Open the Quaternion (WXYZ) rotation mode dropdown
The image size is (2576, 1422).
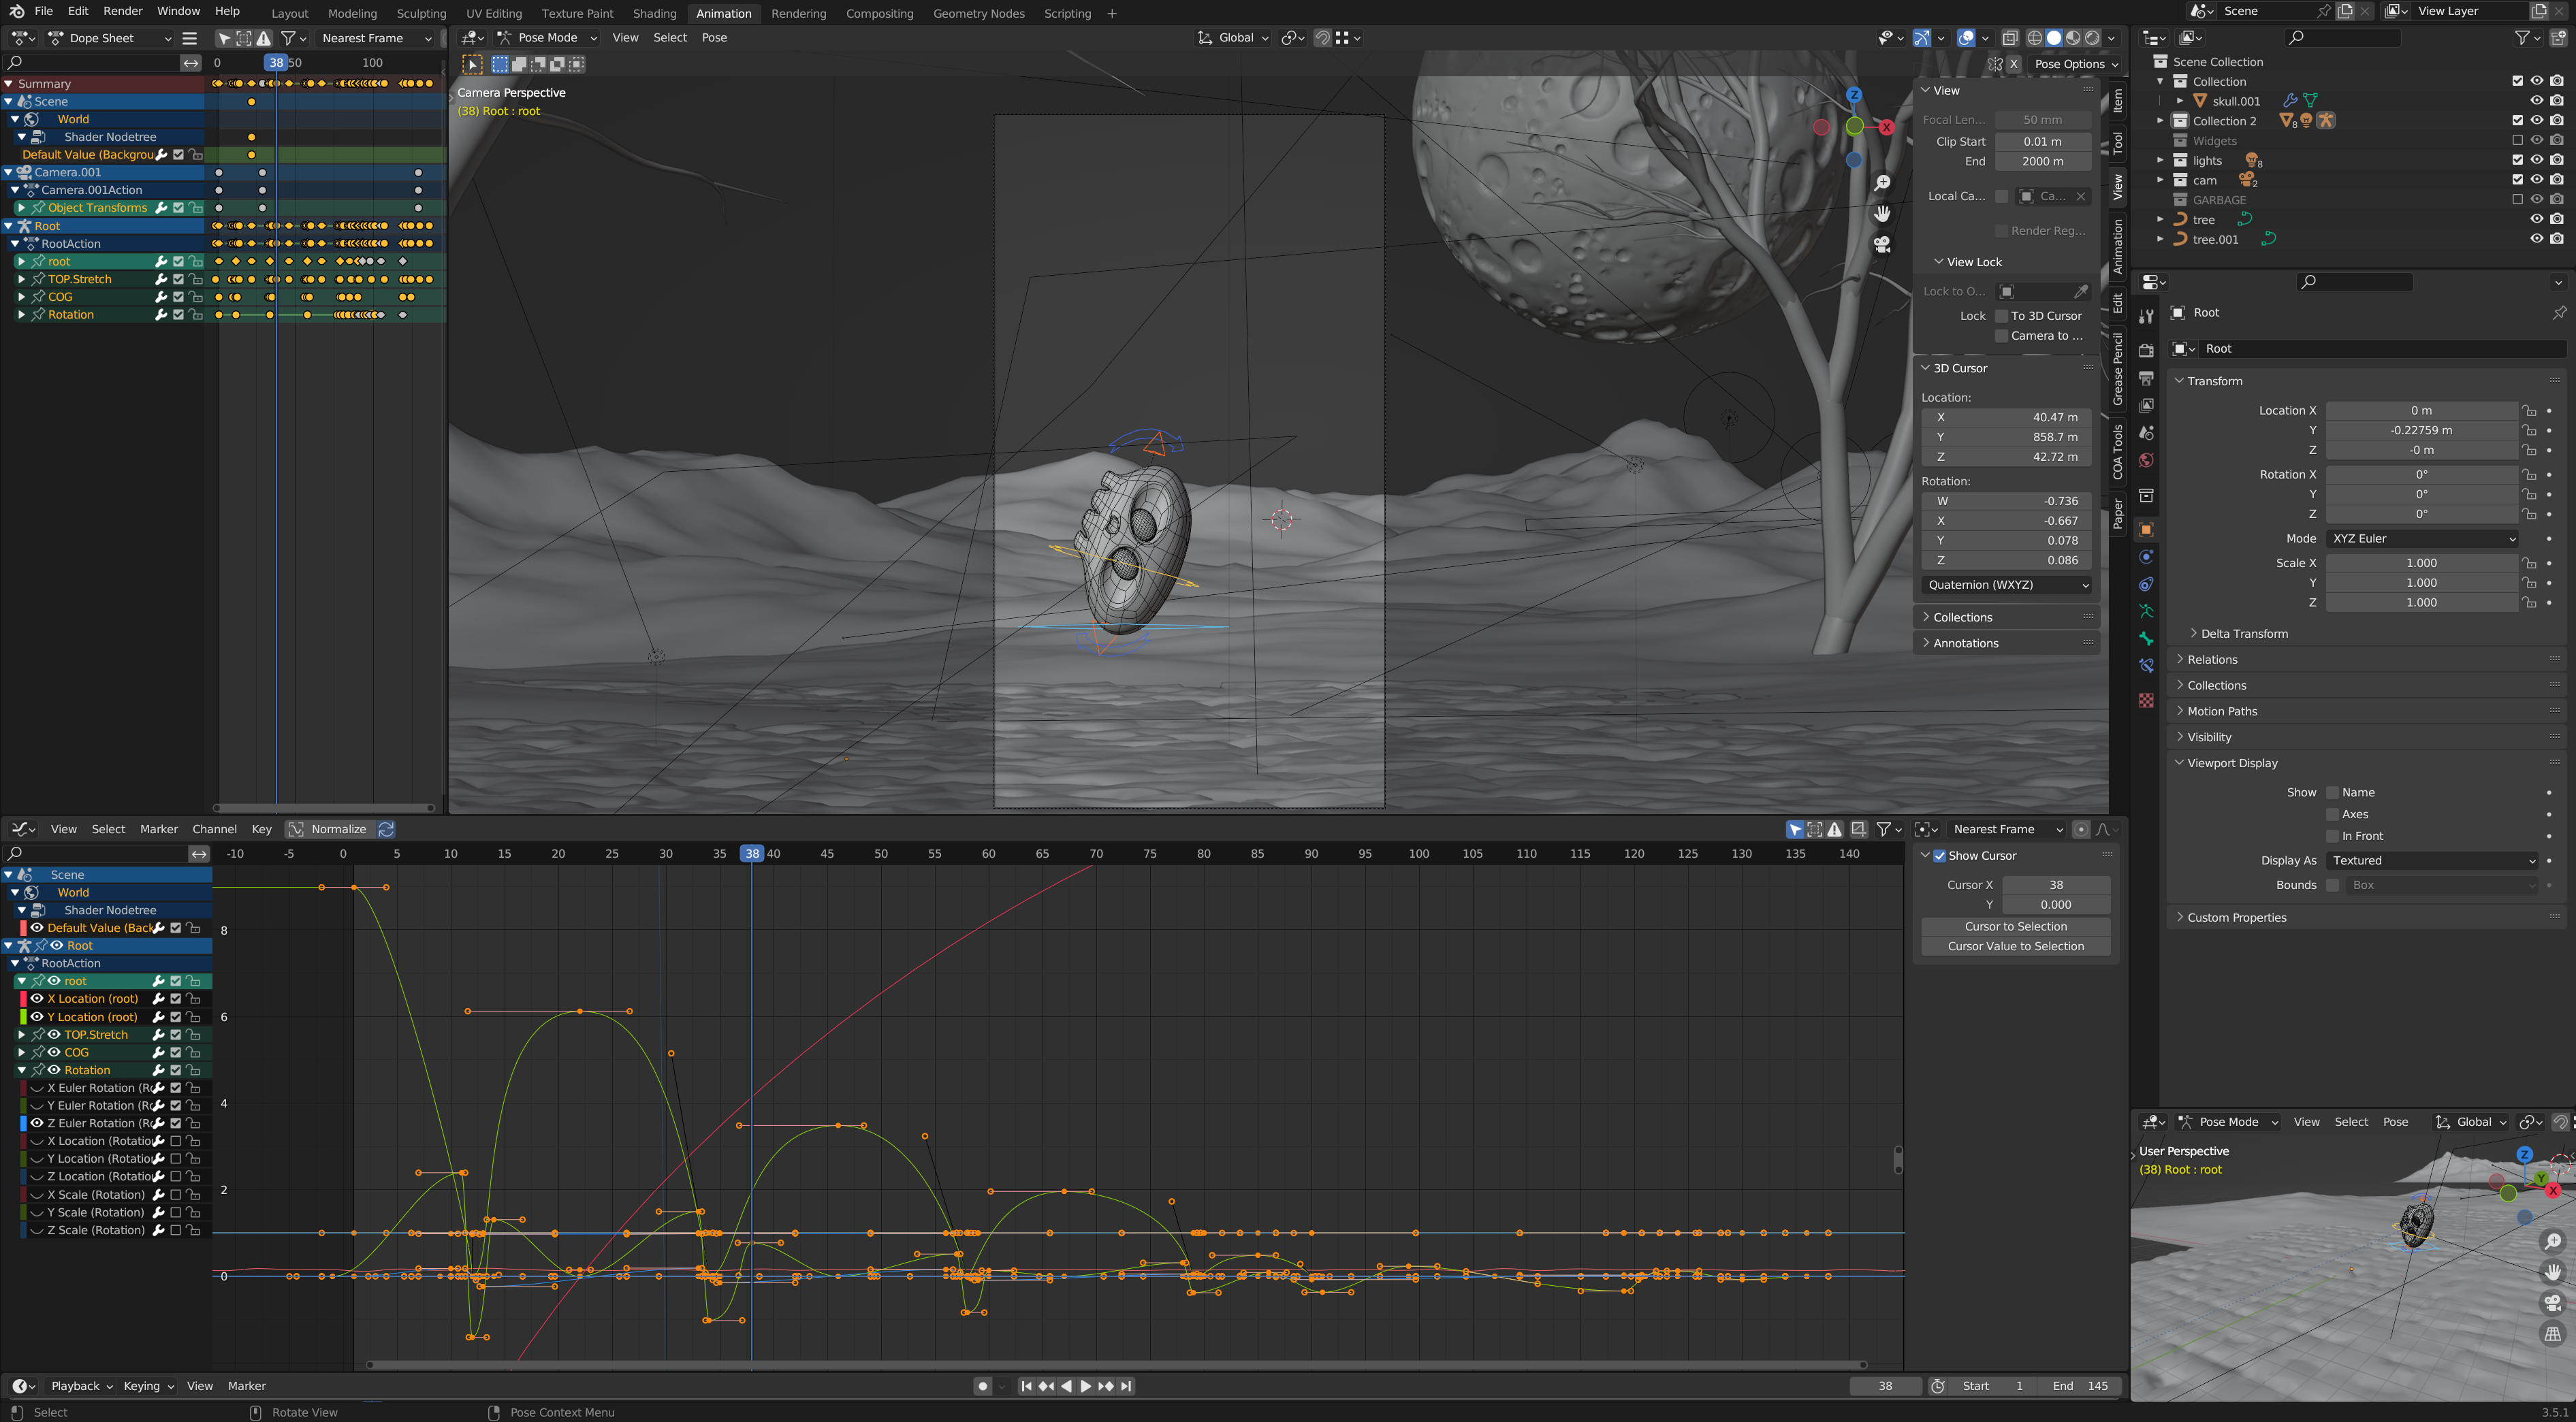[x=2007, y=585]
